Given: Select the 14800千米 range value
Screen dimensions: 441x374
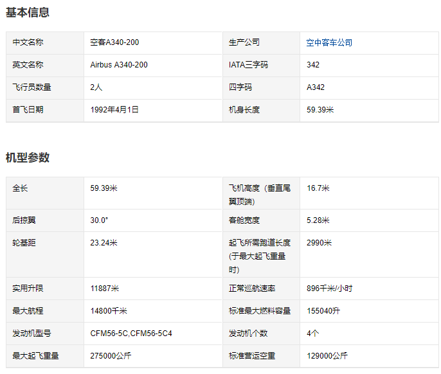Looking at the screenshot, I should pos(109,311).
